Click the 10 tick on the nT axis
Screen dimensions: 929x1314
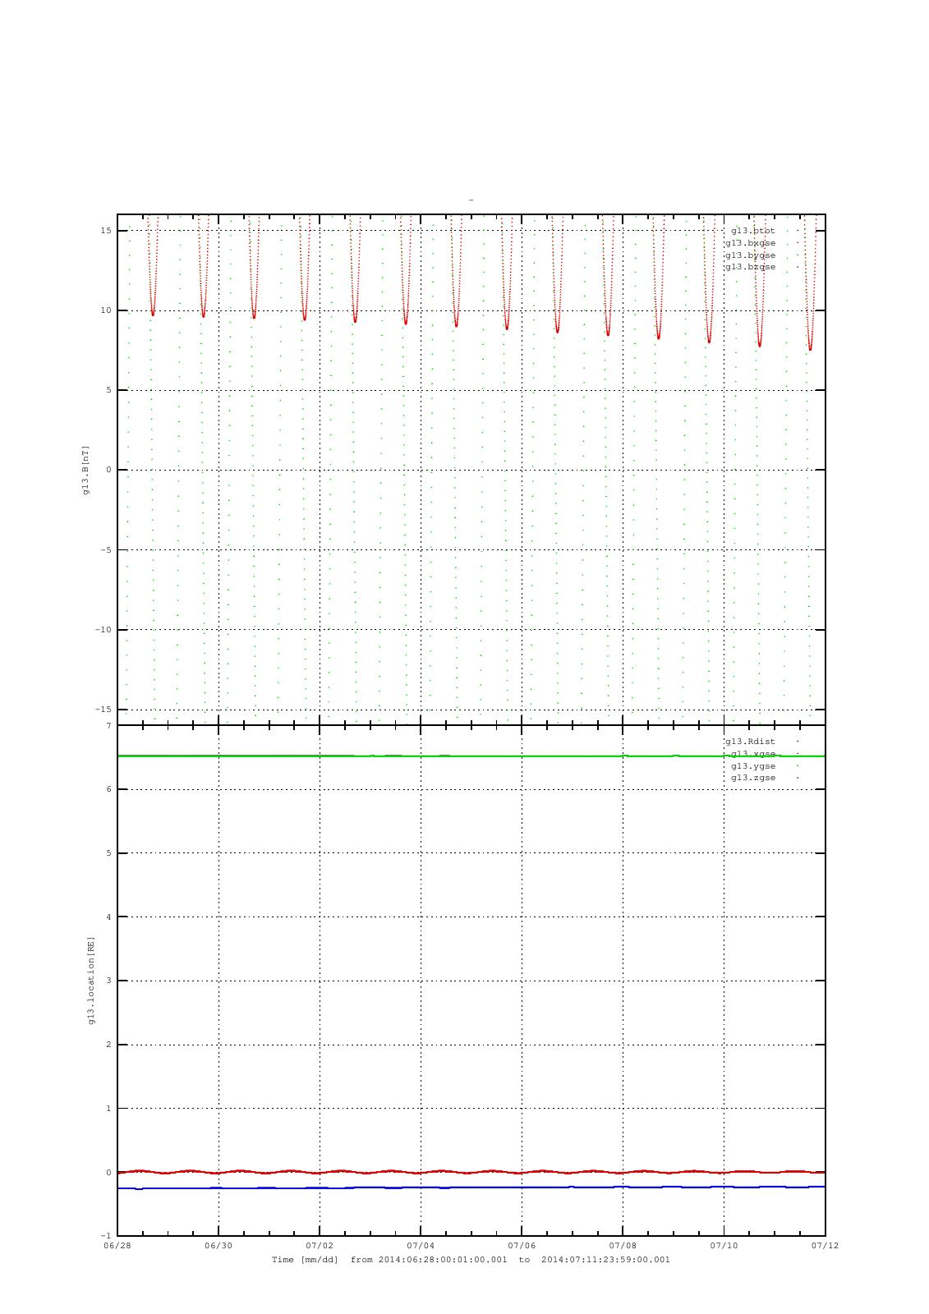pos(106,310)
